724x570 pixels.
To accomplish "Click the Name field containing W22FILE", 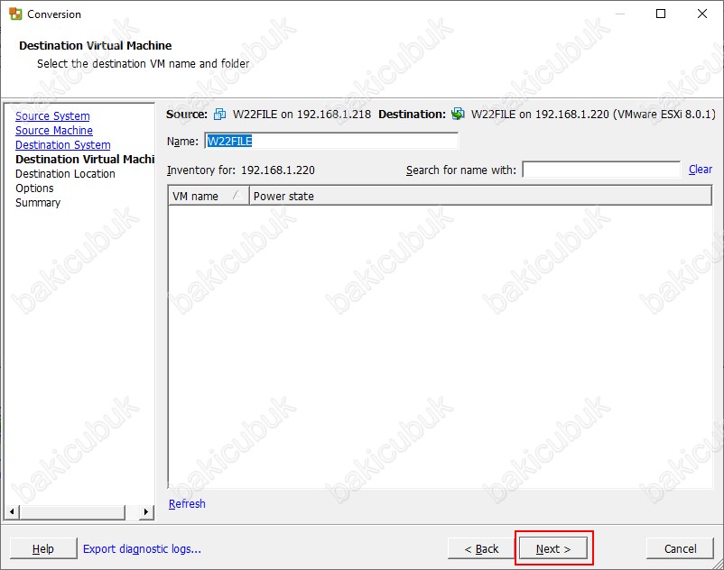I will pyautogui.click(x=331, y=141).
